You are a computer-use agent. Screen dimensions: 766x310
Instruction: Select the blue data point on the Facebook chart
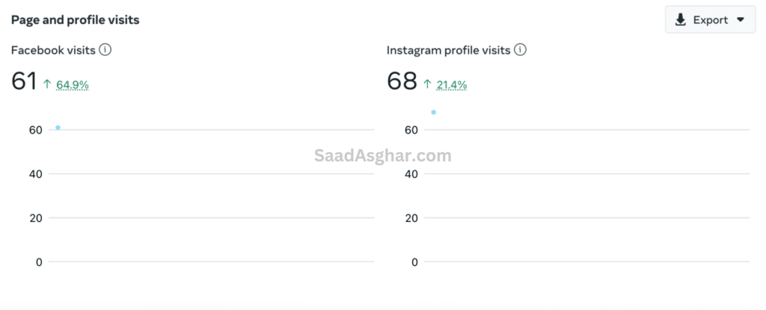(58, 128)
